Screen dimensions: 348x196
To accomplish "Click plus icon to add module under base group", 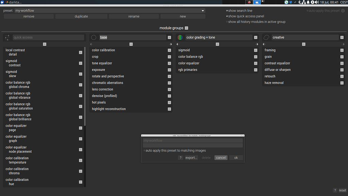I will coord(131,44).
